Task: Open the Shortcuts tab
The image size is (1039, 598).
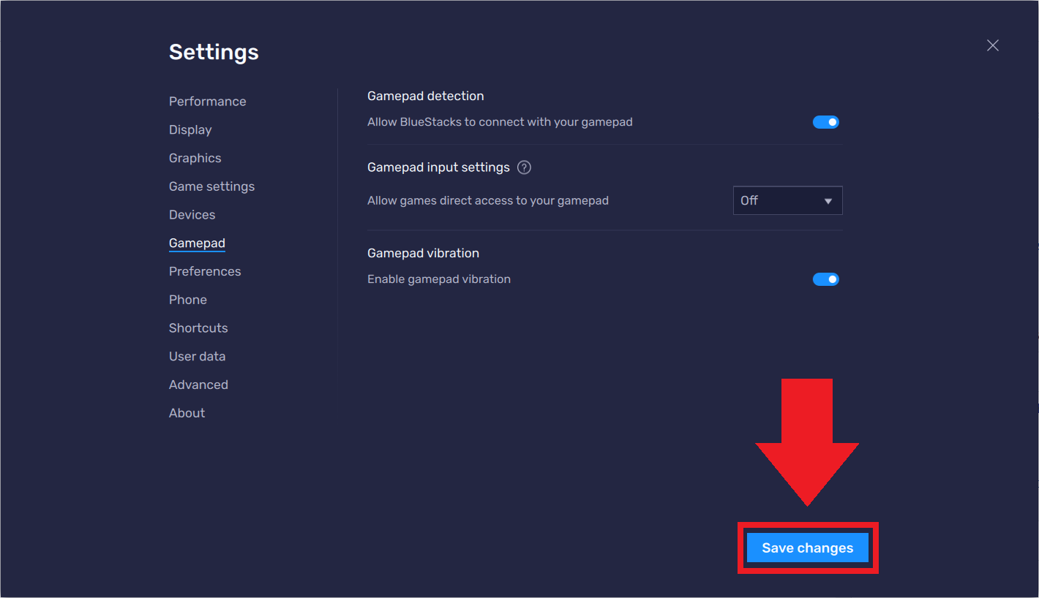Action: pos(198,328)
